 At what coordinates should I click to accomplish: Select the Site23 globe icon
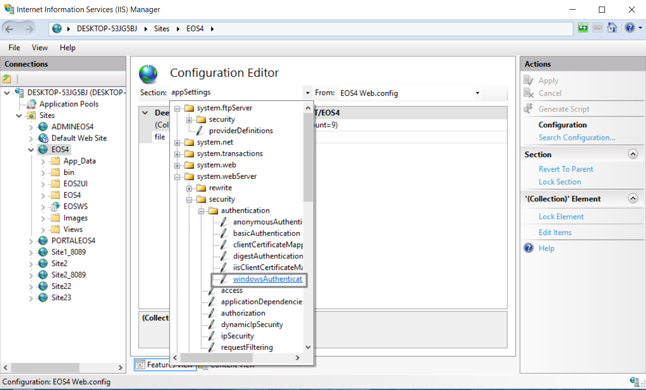(43, 297)
